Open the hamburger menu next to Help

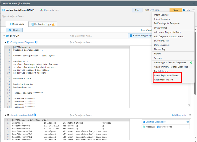[194, 10]
